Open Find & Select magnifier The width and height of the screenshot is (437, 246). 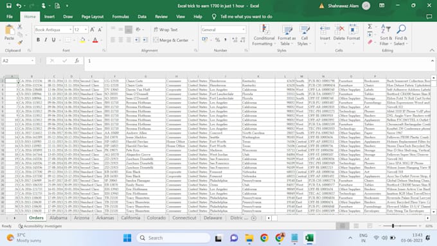pyautogui.click(x=401, y=35)
